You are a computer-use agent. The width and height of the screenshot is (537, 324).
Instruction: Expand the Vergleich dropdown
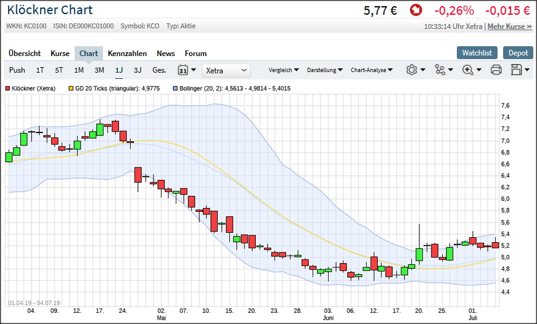coord(284,70)
